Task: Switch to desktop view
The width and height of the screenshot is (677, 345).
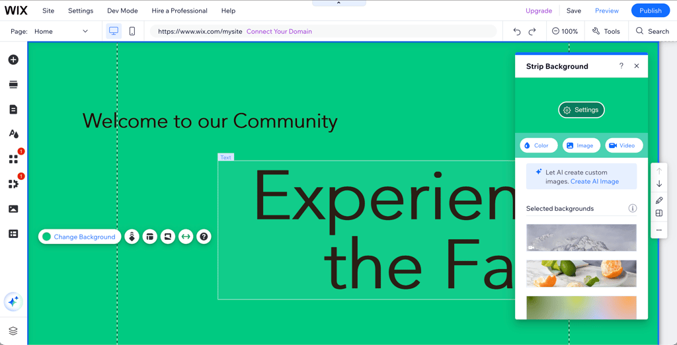Action: [x=114, y=31]
